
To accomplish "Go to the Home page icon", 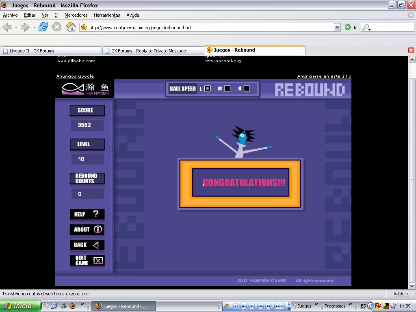I will tap(71, 27).
